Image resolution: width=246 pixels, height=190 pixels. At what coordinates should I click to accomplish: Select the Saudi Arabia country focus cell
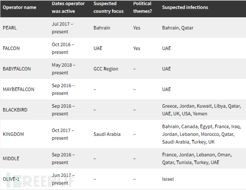click(107, 134)
